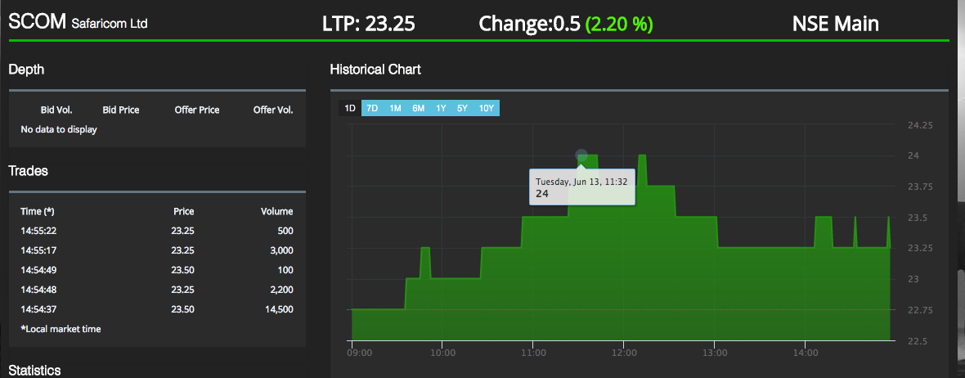The image size is (965, 378).
Task: Select the 10Y chart range
Action: pos(486,108)
